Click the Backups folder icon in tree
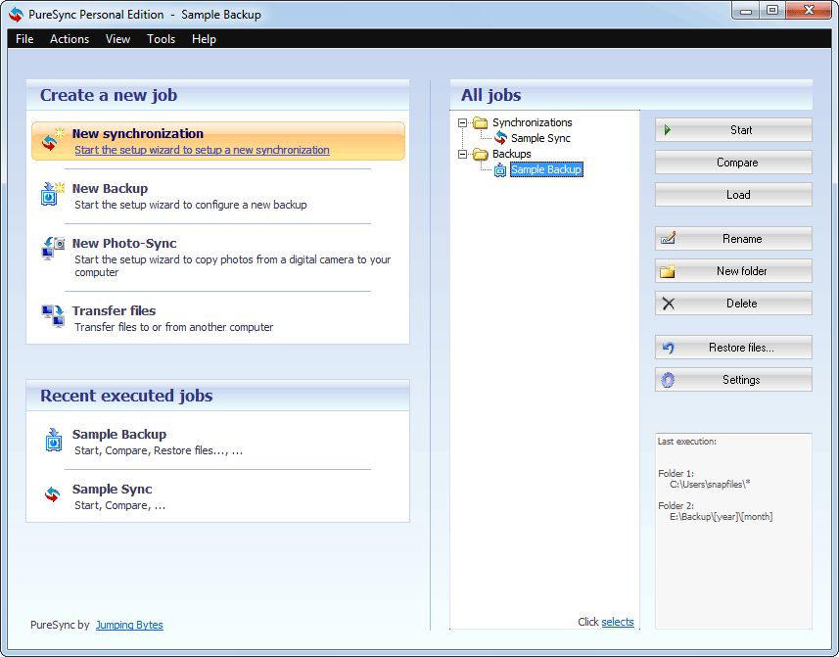Image resolution: width=839 pixels, height=657 pixels. point(481,154)
